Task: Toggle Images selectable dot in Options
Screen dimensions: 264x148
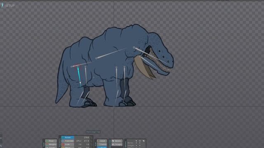Action: coord(136,145)
